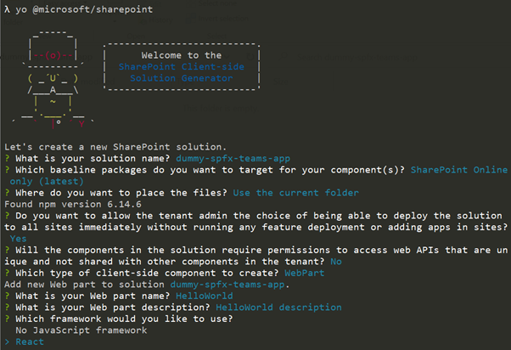
Task: Choose the No JavaScript framework option
Action: [x=81, y=330]
